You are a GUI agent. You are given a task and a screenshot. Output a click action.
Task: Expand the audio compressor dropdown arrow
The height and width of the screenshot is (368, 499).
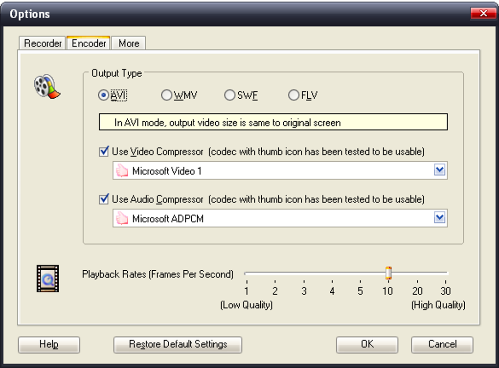click(440, 218)
